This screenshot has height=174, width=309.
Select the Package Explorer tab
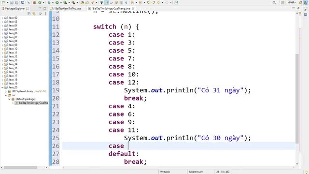[x=15, y=9]
